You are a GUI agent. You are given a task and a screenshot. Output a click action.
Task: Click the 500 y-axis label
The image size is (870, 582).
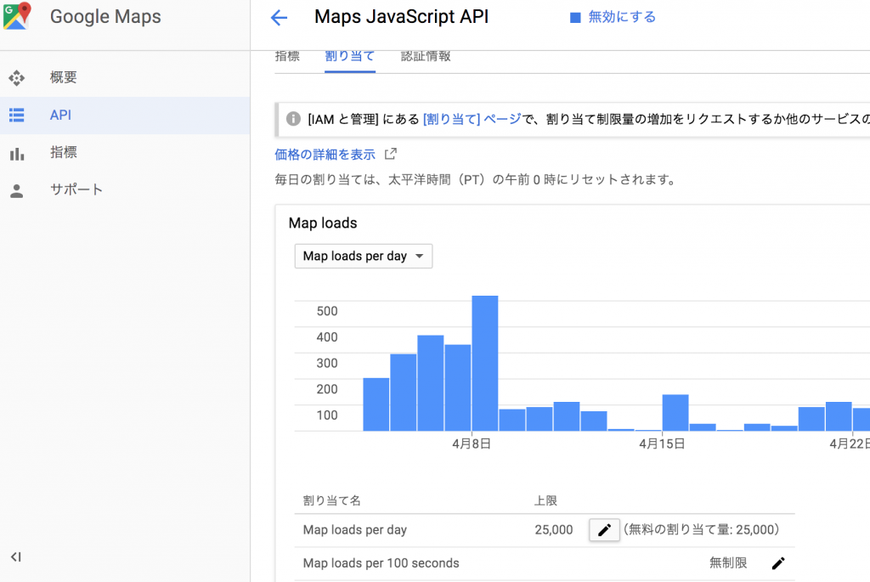pos(327,311)
